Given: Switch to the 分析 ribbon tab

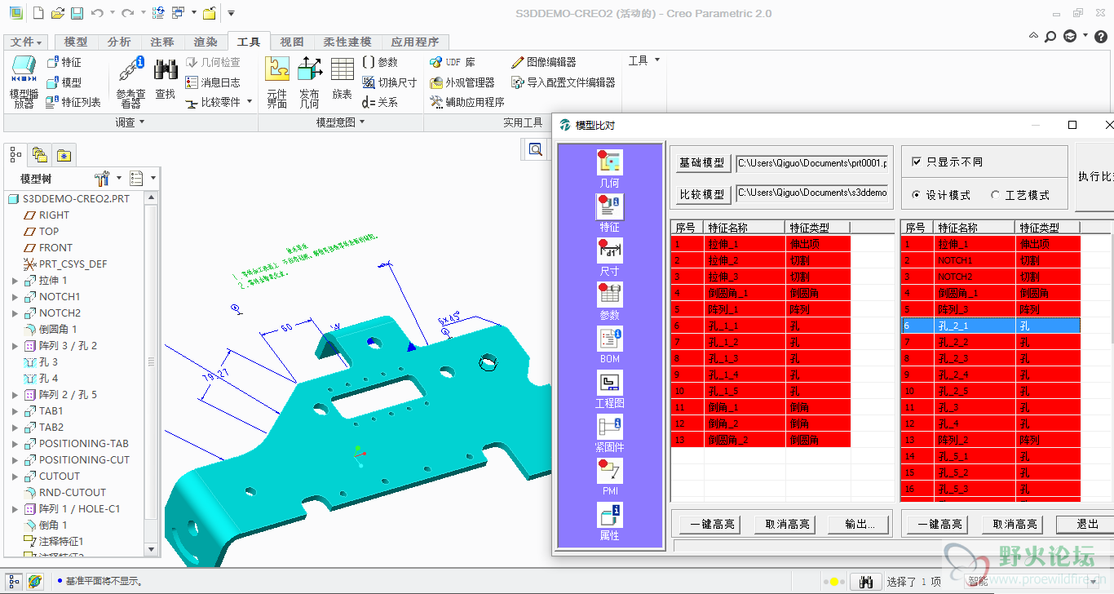Looking at the screenshot, I should click(119, 42).
